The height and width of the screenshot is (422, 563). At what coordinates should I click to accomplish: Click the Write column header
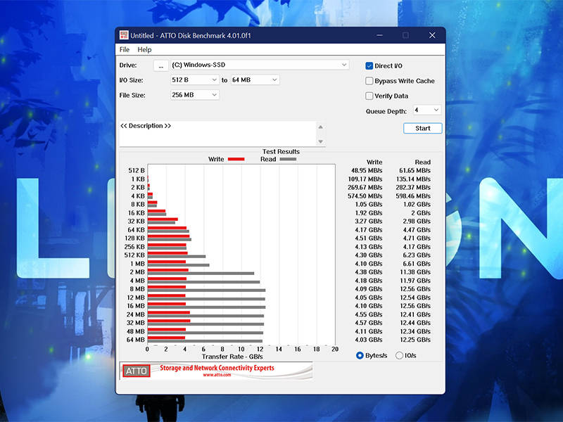tap(374, 162)
